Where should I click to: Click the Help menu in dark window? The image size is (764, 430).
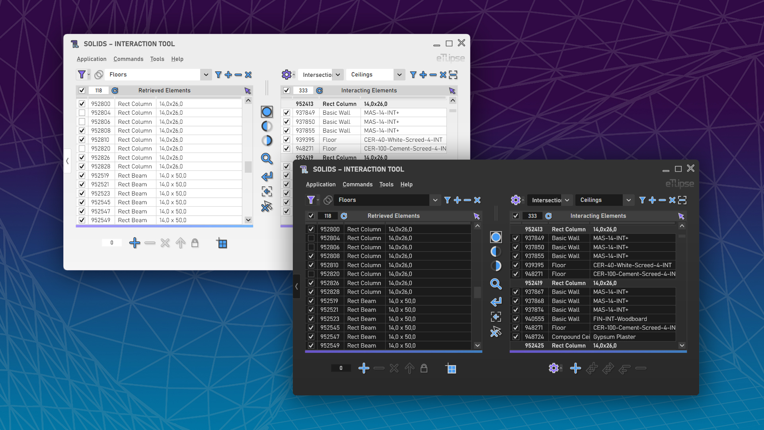point(406,184)
